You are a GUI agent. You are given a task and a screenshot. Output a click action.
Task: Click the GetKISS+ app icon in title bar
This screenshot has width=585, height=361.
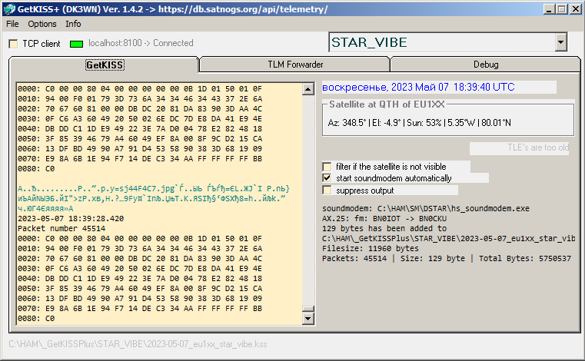9,9
